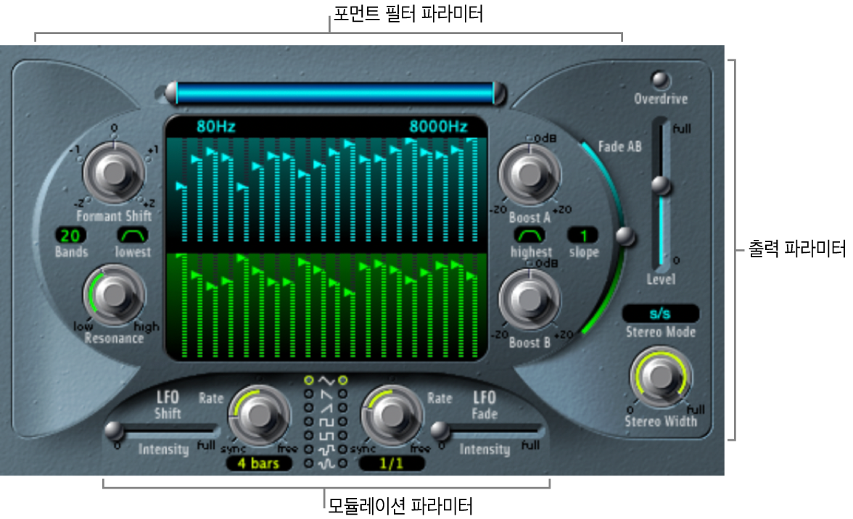
Task: Click the 8000Hz high frequency value
Action: (x=438, y=127)
